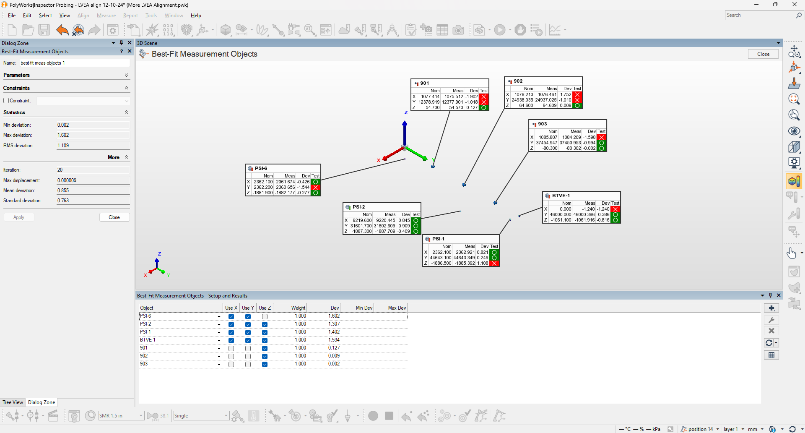
Task: Check Use Z for PSI-6
Action: coord(265,316)
